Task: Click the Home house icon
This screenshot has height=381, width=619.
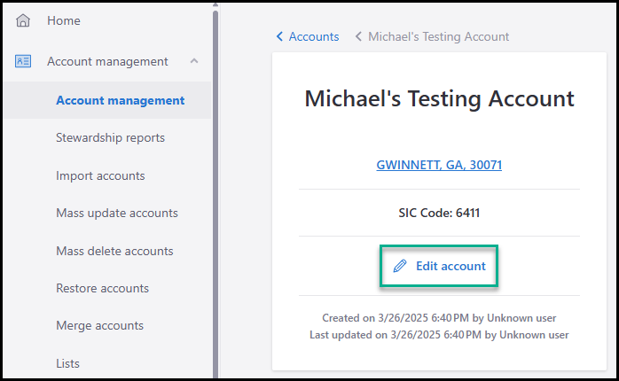Action: click(x=23, y=20)
